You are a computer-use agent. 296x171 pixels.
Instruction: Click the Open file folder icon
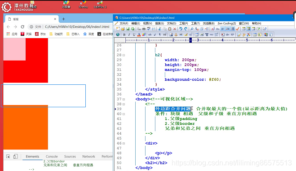[123, 29]
